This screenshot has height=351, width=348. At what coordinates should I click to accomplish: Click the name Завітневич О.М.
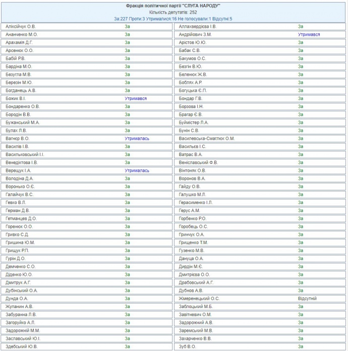195,315
